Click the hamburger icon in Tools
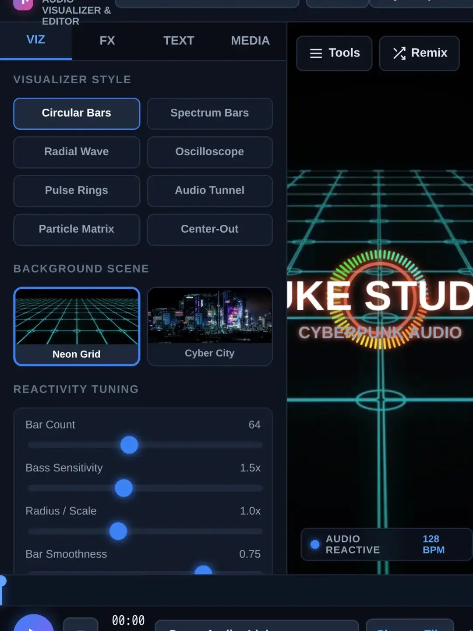The width and height of the screenshot is (473, 631). point(316,53)
